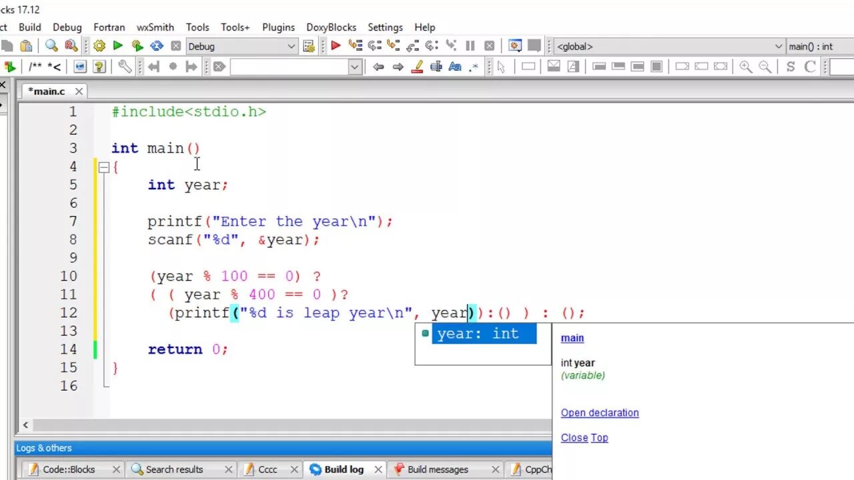Screen dimensions: 854x480
Task: Click the Run to cursor debug icon
Action: pos(355,46)
